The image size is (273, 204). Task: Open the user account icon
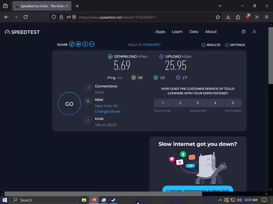(254, 32)
